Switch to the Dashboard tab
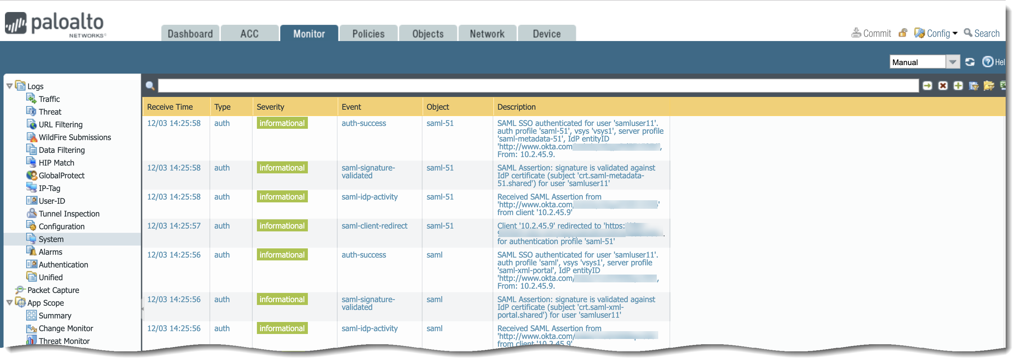The width and height of the screenshot is (1017, 363). 190,34
